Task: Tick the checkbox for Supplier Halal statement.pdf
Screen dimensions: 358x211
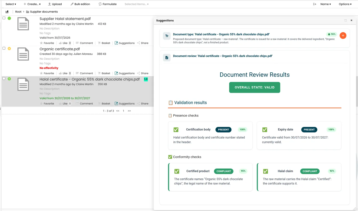Action: pyautogui.click(x=4, y=18)
